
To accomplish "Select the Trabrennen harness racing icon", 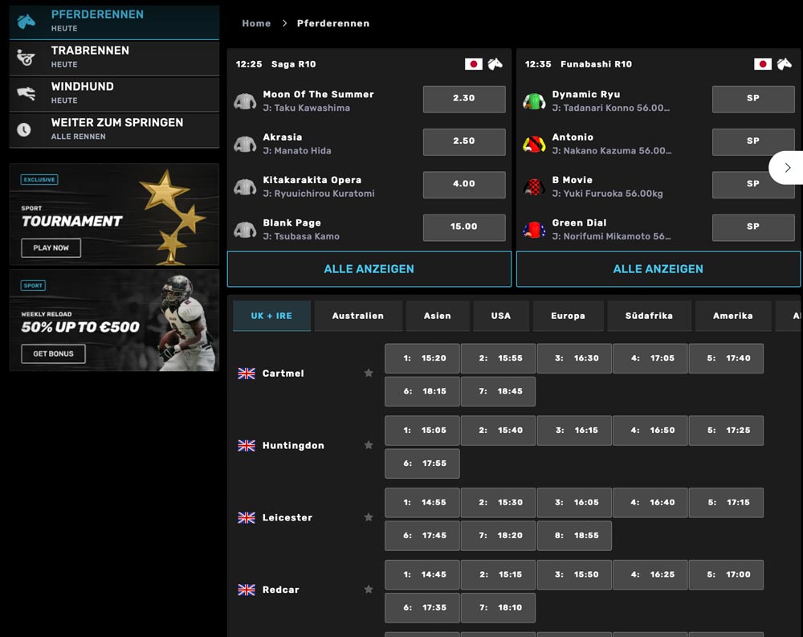I will click(x=26, y=58).
